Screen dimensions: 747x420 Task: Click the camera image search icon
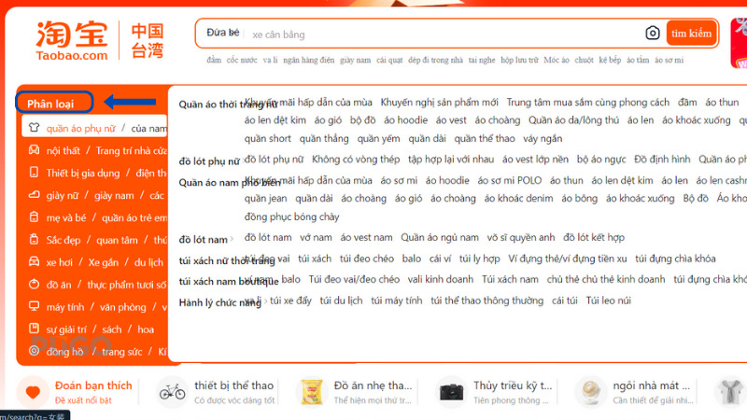click(x=653, y=34)
